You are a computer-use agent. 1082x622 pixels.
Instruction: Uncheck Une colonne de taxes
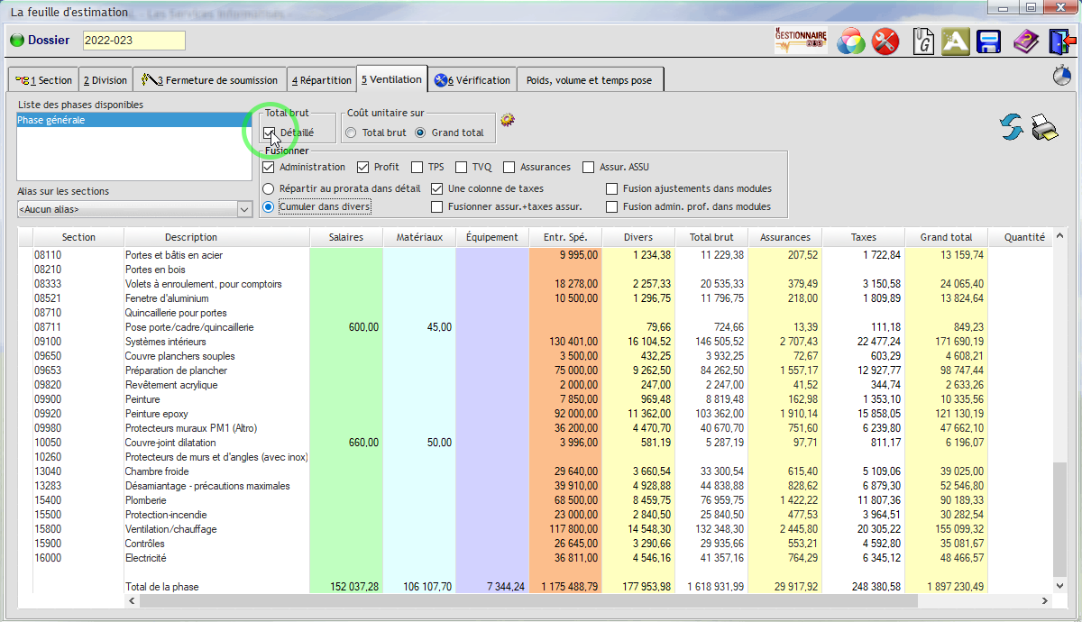point(437,189)
